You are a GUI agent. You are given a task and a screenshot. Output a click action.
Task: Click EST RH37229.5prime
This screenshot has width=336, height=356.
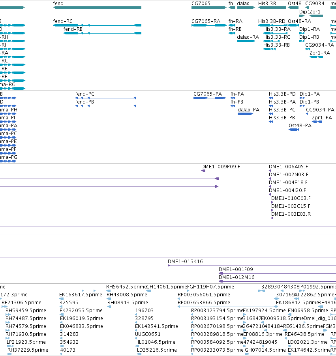(x=10, y=354)
